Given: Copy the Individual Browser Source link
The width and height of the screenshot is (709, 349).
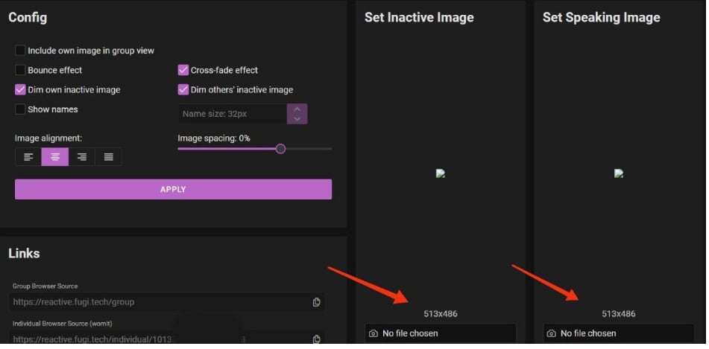Looking at the screenshot, I should tap(317, 339).
